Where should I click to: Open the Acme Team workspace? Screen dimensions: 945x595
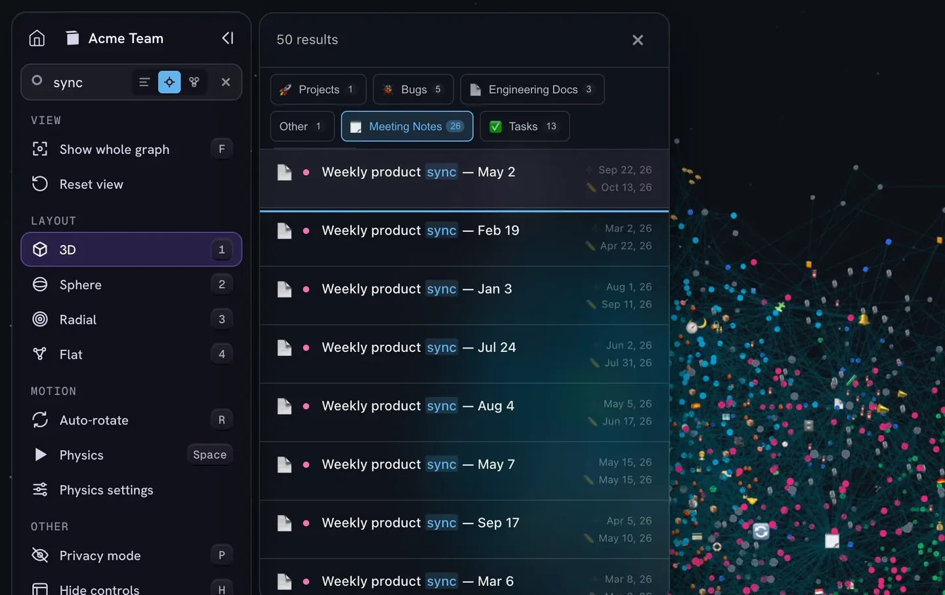[x=115, y=38]
